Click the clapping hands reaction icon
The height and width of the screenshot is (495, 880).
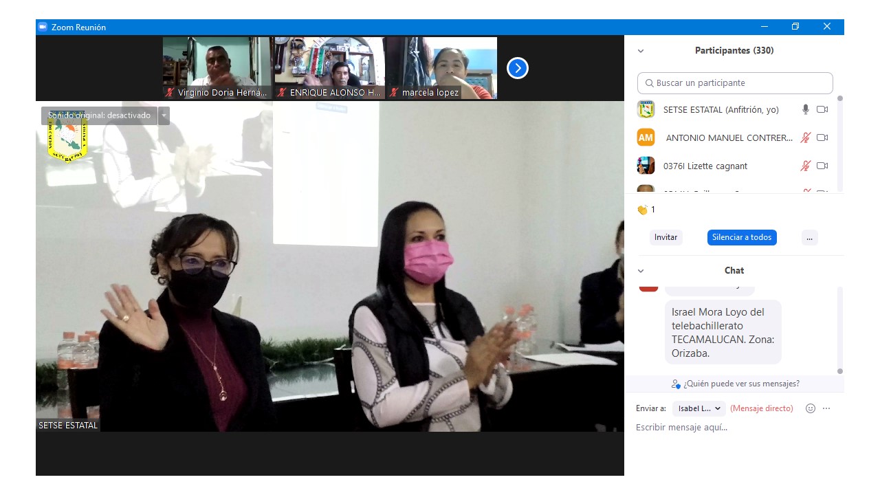[x=642, y=210]
